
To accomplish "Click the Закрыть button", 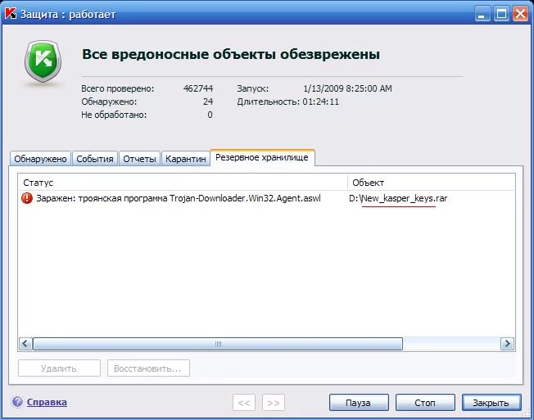I will (x=491, y=403).
